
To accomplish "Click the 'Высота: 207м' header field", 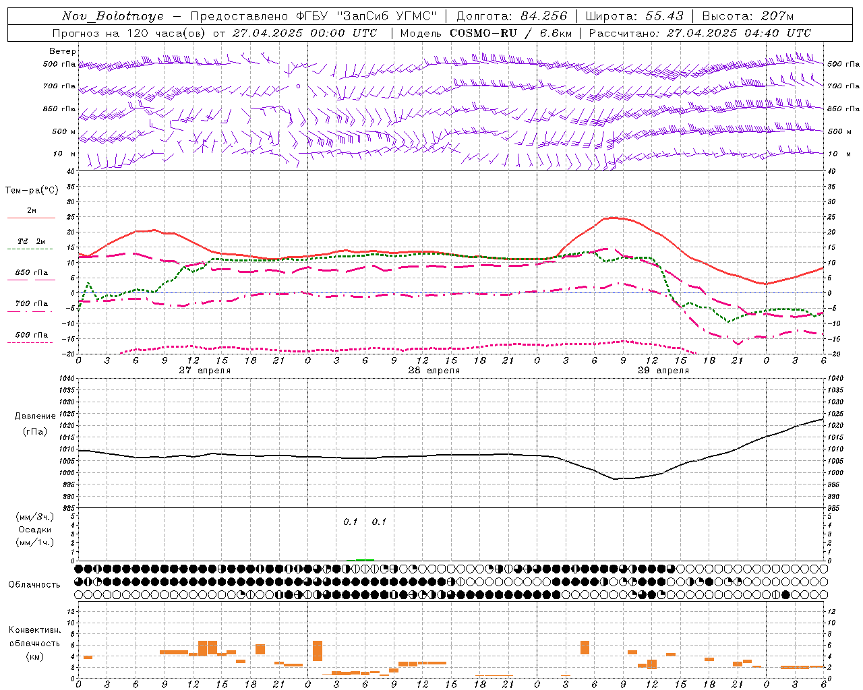I will [x=748, y=16].
